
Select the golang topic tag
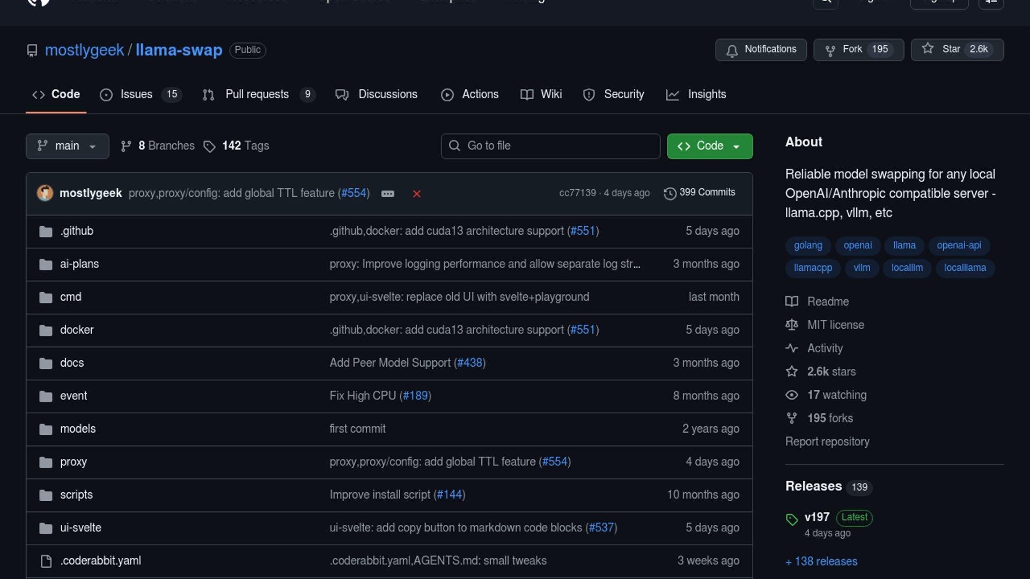pos(807,246)
